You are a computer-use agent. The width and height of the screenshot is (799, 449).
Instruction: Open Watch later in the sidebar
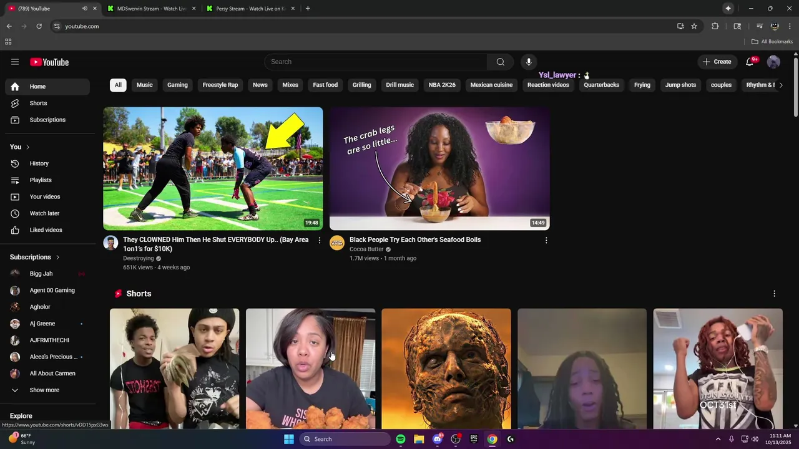click(47, 213)
